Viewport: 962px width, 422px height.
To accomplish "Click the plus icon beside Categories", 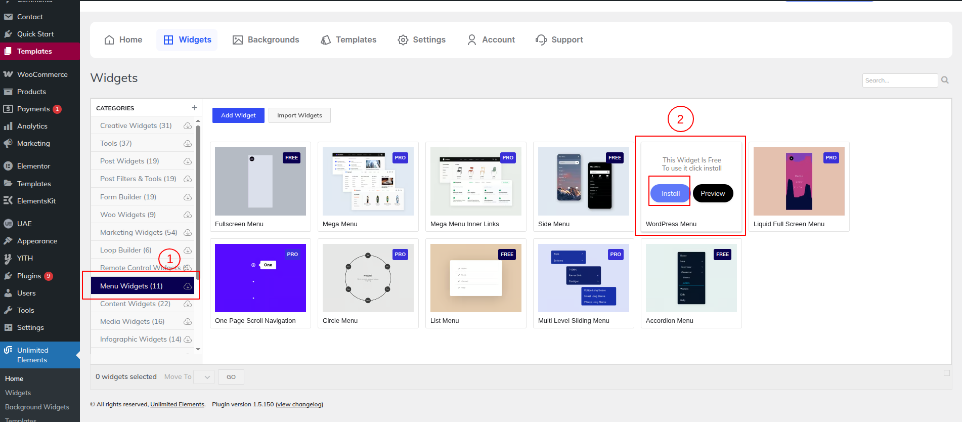I will [194, 108].
